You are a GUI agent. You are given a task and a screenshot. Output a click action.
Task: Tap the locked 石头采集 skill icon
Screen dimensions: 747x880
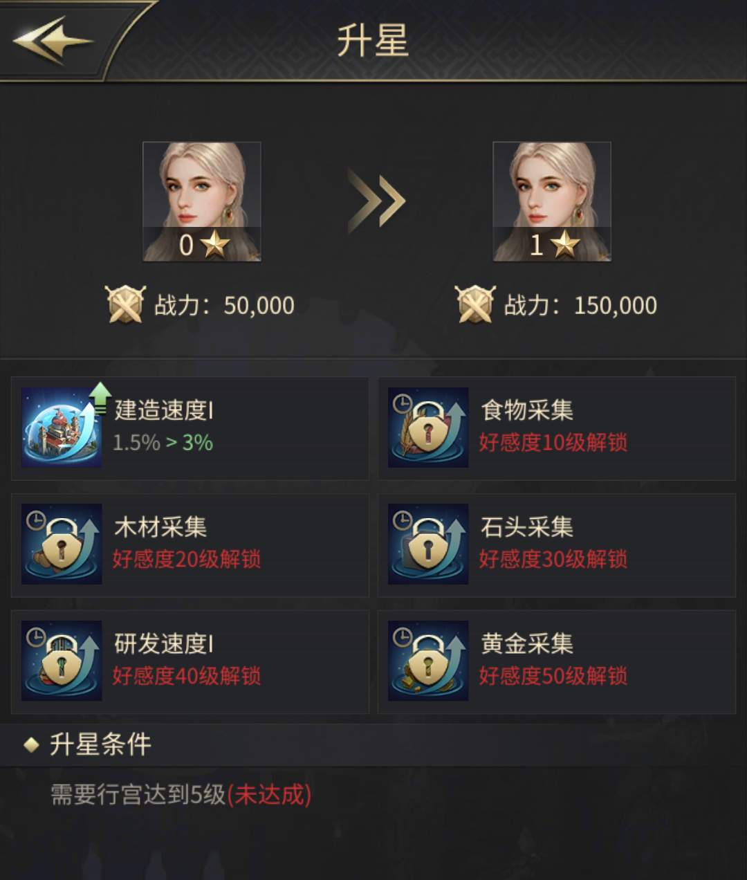tap(428, 544)
